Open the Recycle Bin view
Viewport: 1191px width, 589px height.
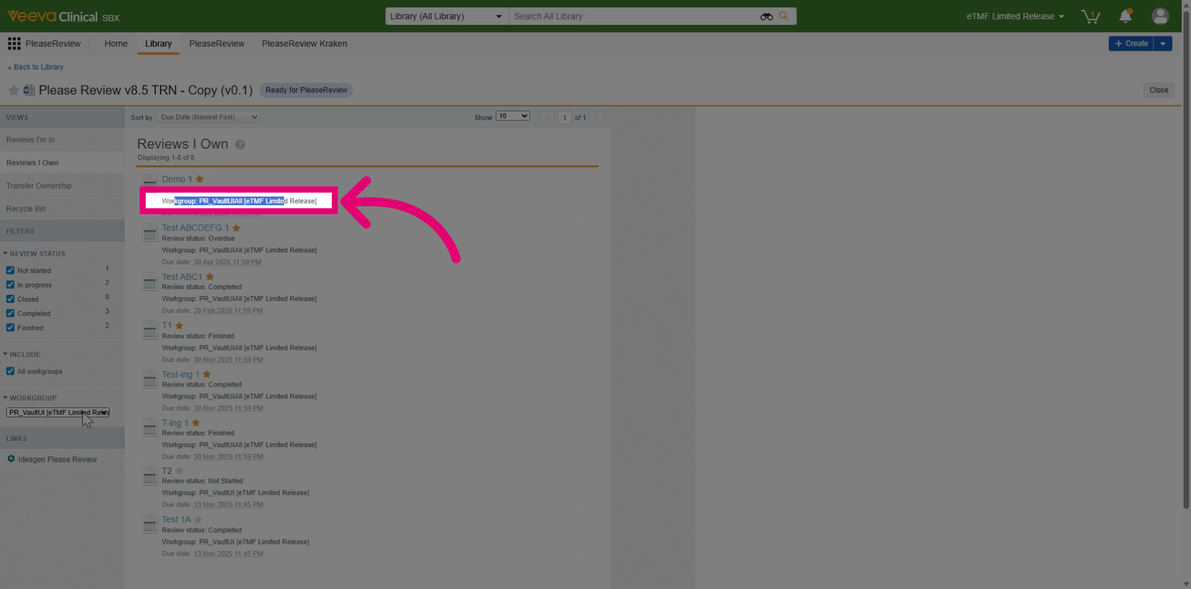pyautogui.click(x=62, y=209)
